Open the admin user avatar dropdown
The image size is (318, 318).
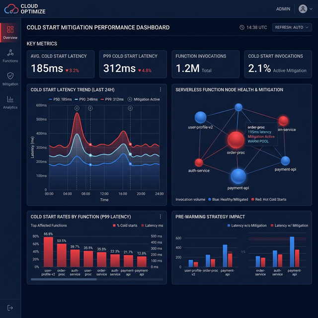(303, 9)
